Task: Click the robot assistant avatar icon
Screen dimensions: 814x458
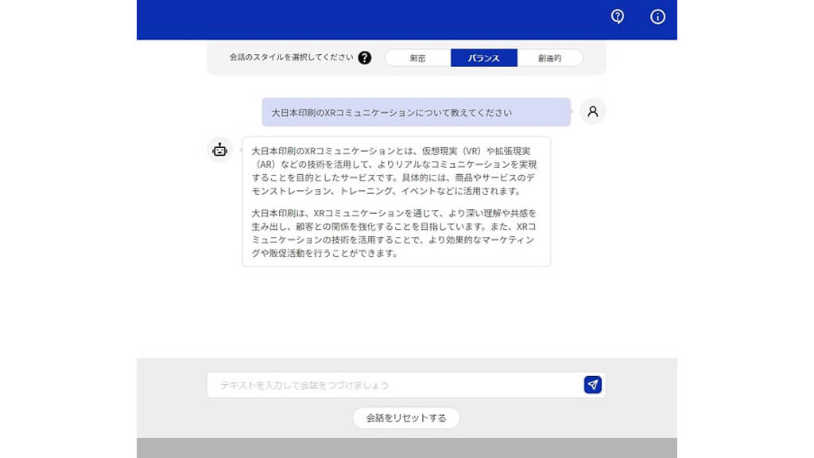Action: click(x=220, y=149)
